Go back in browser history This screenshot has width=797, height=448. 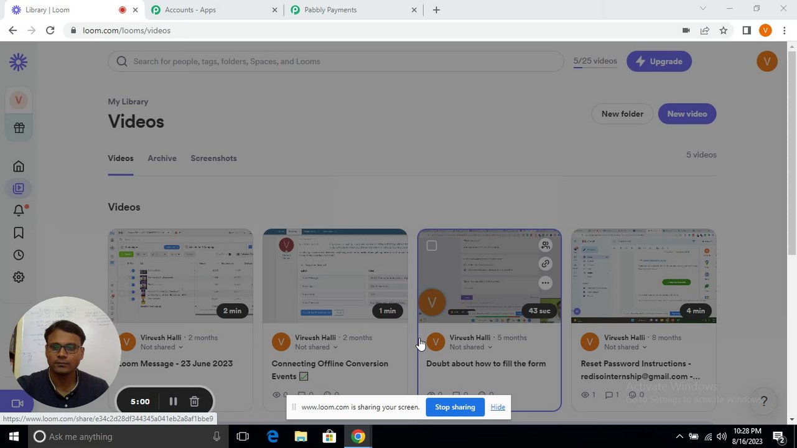(13, 30)
